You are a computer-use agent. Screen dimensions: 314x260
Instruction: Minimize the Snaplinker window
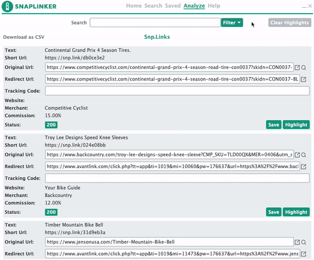(x=304, y=7)
